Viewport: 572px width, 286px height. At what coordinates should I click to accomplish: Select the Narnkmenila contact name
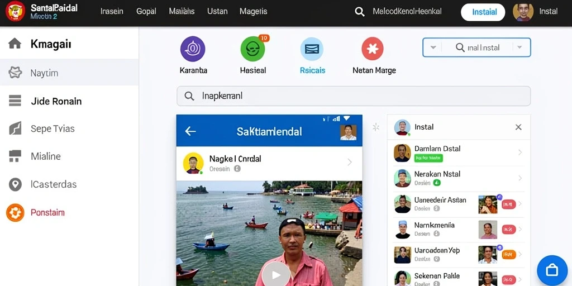point(435,225)
